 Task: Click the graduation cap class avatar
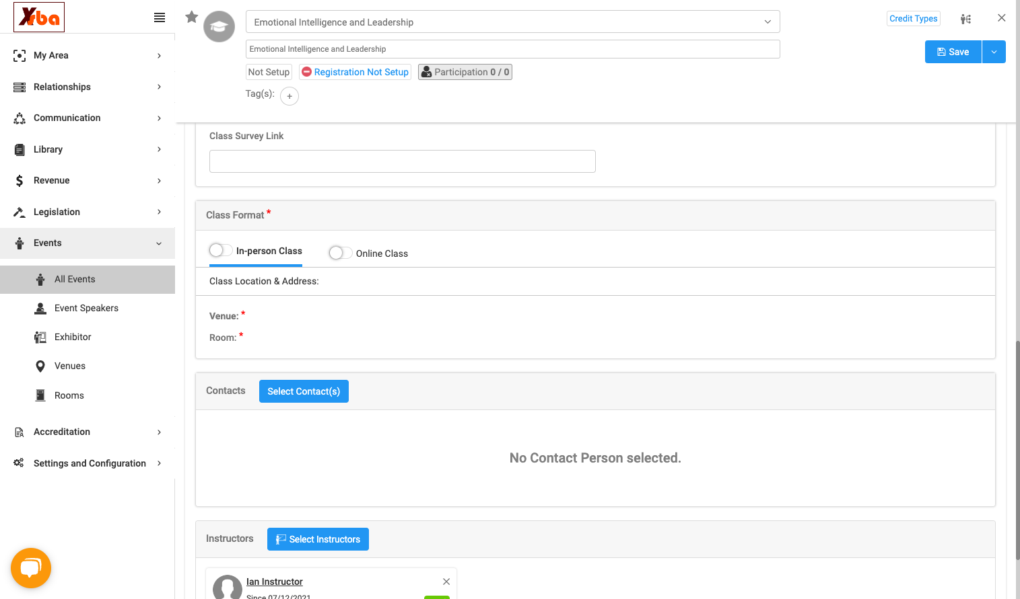coord(219,27)
